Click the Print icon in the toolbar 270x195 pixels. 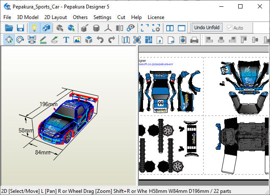(x=194, y=40)
